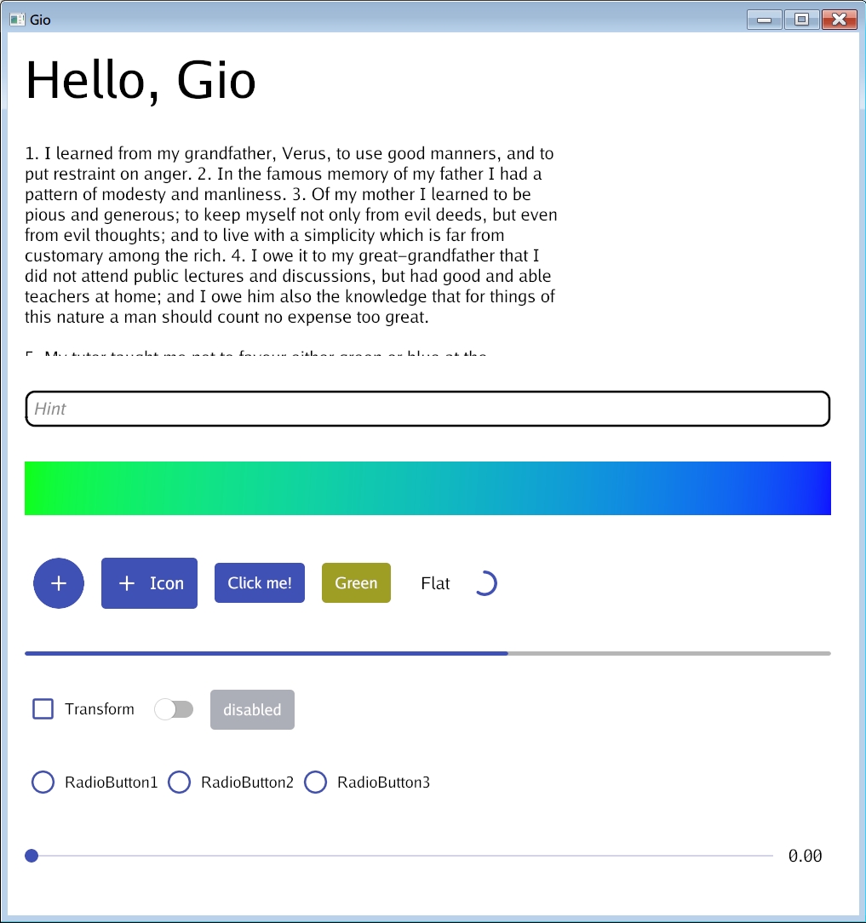Click the round plus floating action button
The image size is (866, 923).
pos(59,583)
